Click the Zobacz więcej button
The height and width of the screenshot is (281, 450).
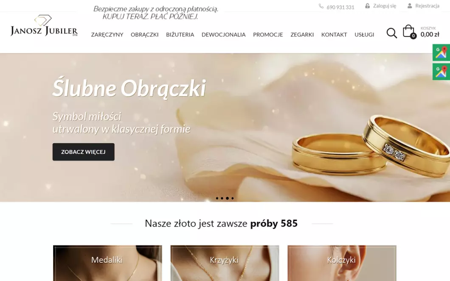[84, 152]
